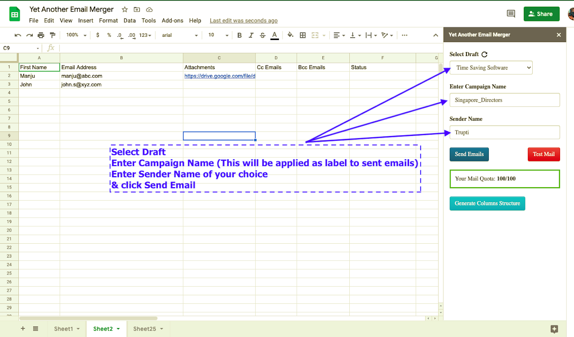Image resolution: width=574 pixels, height=337 pixels.
Task: Open the font size dropdown
Action: (218, 35)
